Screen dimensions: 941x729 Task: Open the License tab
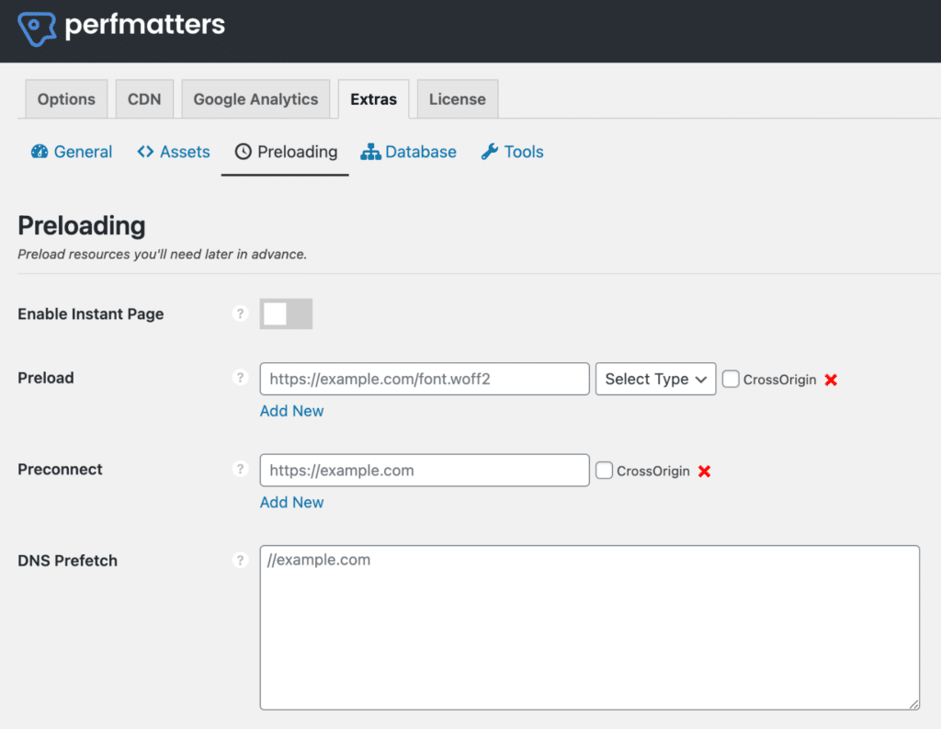click(x=458, y=99)
